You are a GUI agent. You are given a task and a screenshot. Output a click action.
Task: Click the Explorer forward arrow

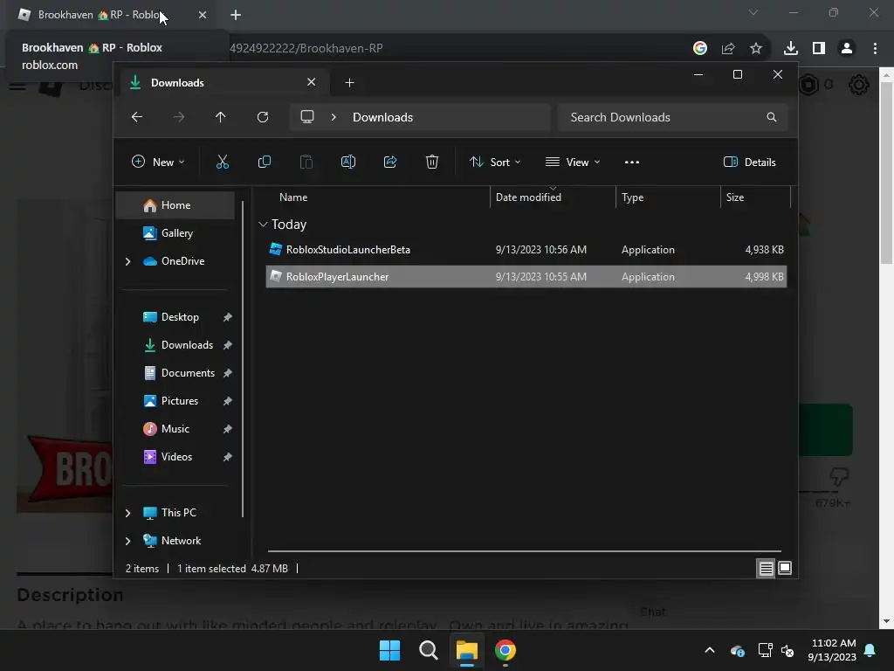[178, 117]
